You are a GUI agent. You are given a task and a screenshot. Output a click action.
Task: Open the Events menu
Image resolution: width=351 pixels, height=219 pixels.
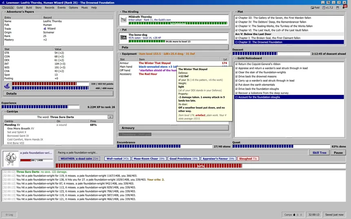[x=62, y=8]
